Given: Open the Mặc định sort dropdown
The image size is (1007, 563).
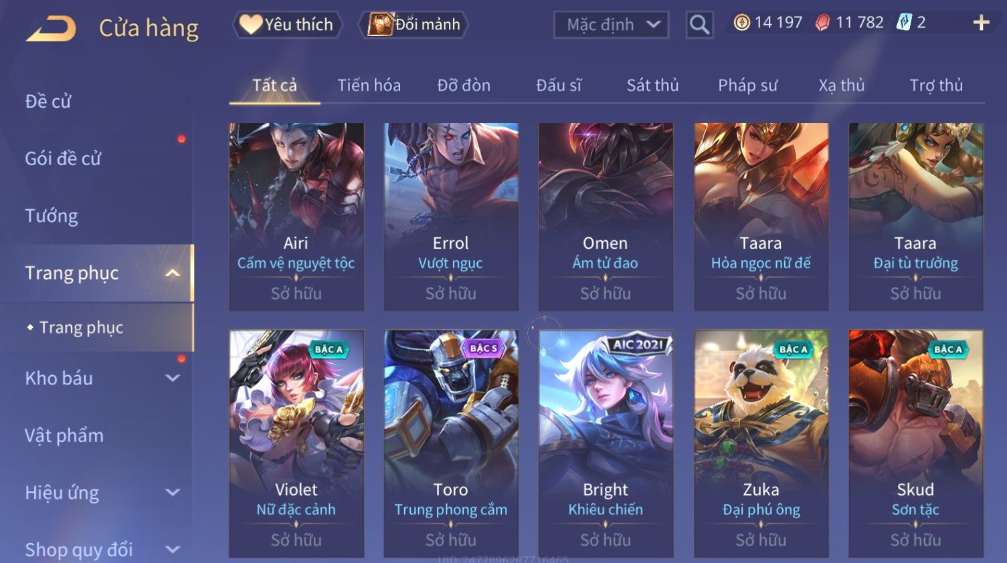Looking at the screenshot, I should (611, 25).
